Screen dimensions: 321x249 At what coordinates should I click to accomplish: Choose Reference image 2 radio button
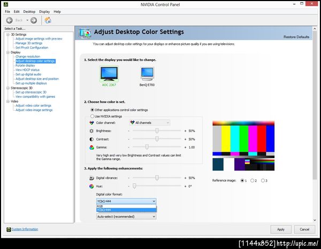pos(252,181)
